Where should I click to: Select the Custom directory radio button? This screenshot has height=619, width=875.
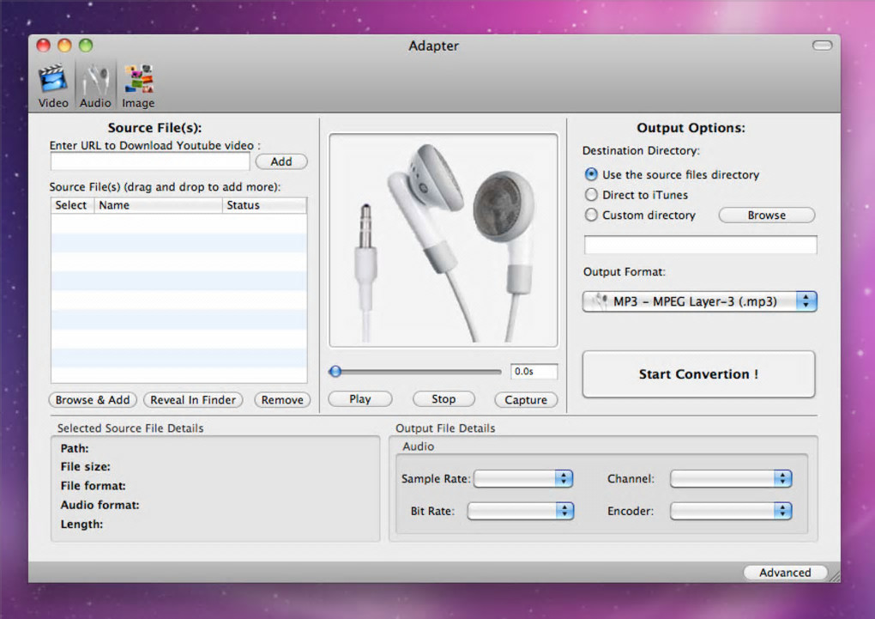[x=591, y=215]
